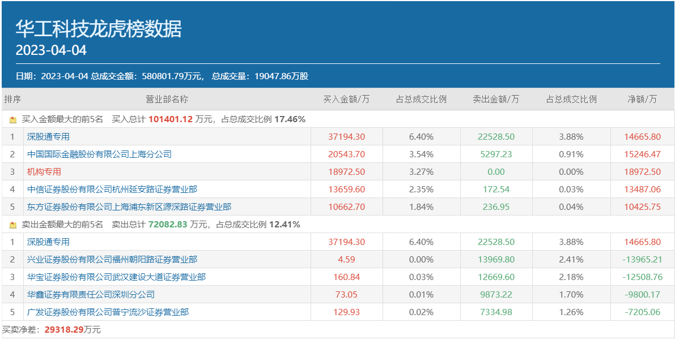Click the 买入金额/万 column header

346,100
